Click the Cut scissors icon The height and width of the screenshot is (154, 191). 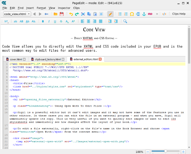83,14
